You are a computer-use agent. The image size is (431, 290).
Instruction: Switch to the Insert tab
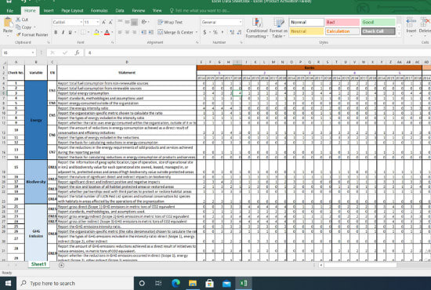click(x=49, y=10)
